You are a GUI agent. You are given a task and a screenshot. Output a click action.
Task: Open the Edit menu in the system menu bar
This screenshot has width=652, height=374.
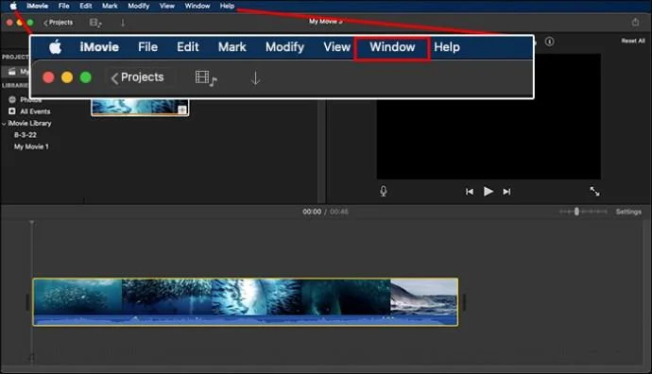coord(86,6)
